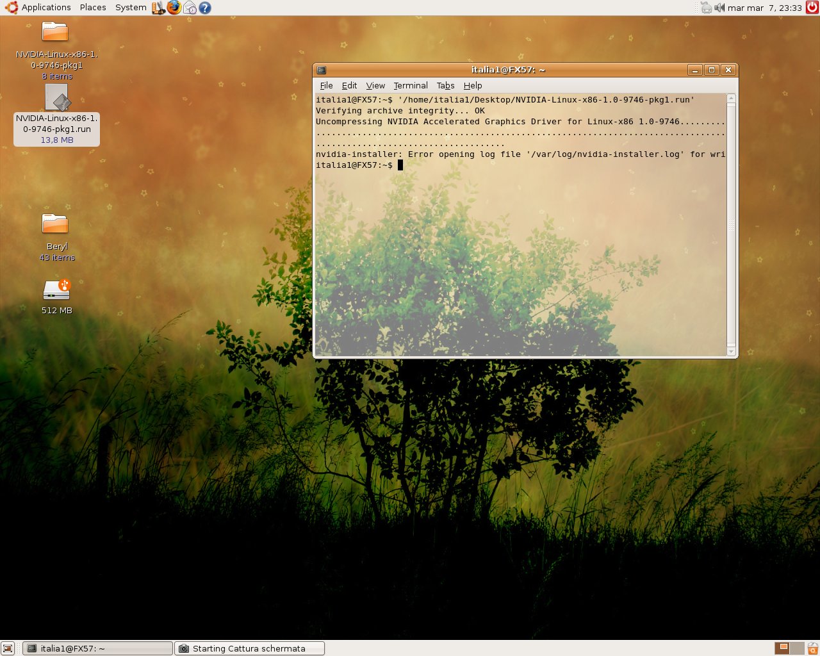
Task: Click the Starting Cattura schermata taskbar button
Action: [249, 648]
